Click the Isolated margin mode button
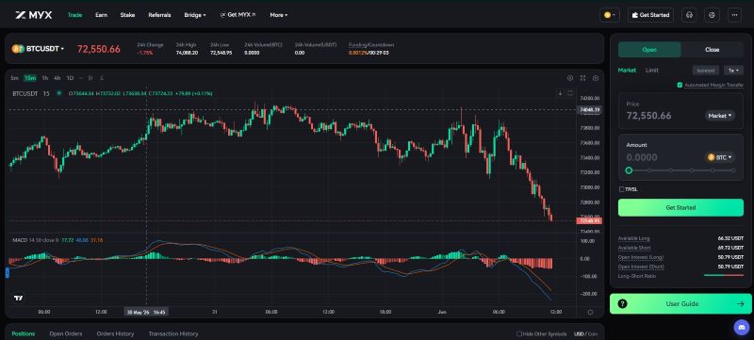This screenshot has width=754, height=340. [x=706, y=70]
